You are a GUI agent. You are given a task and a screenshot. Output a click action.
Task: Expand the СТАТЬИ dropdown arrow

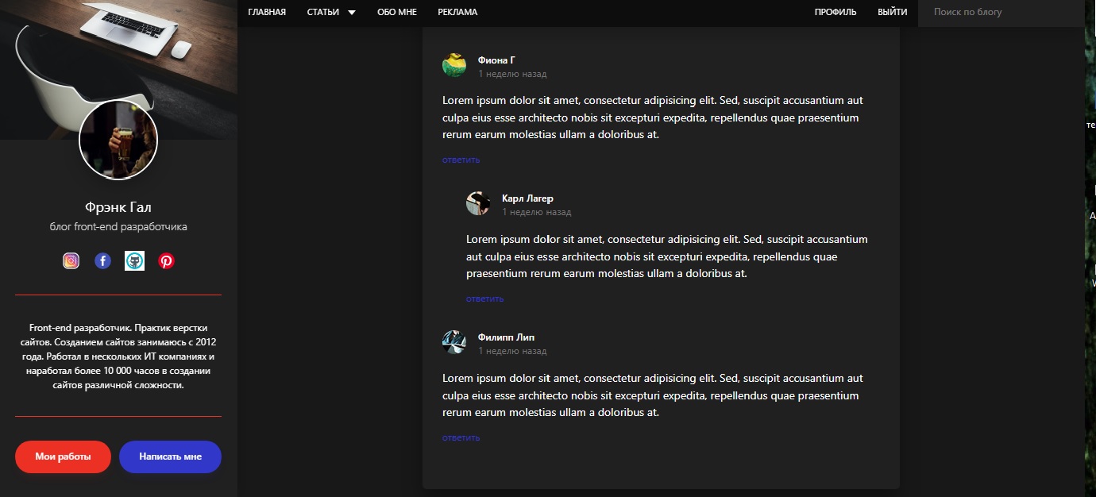[x=352, y=13]
